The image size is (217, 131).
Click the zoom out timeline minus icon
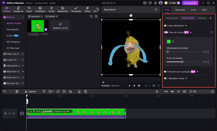[191, 91]
